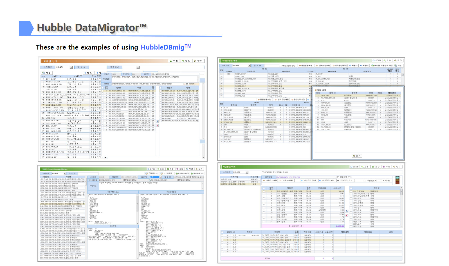Click 자동갱신 seconds input field
This screenshot has width=449, height=266.
click(x=379, y=180)
